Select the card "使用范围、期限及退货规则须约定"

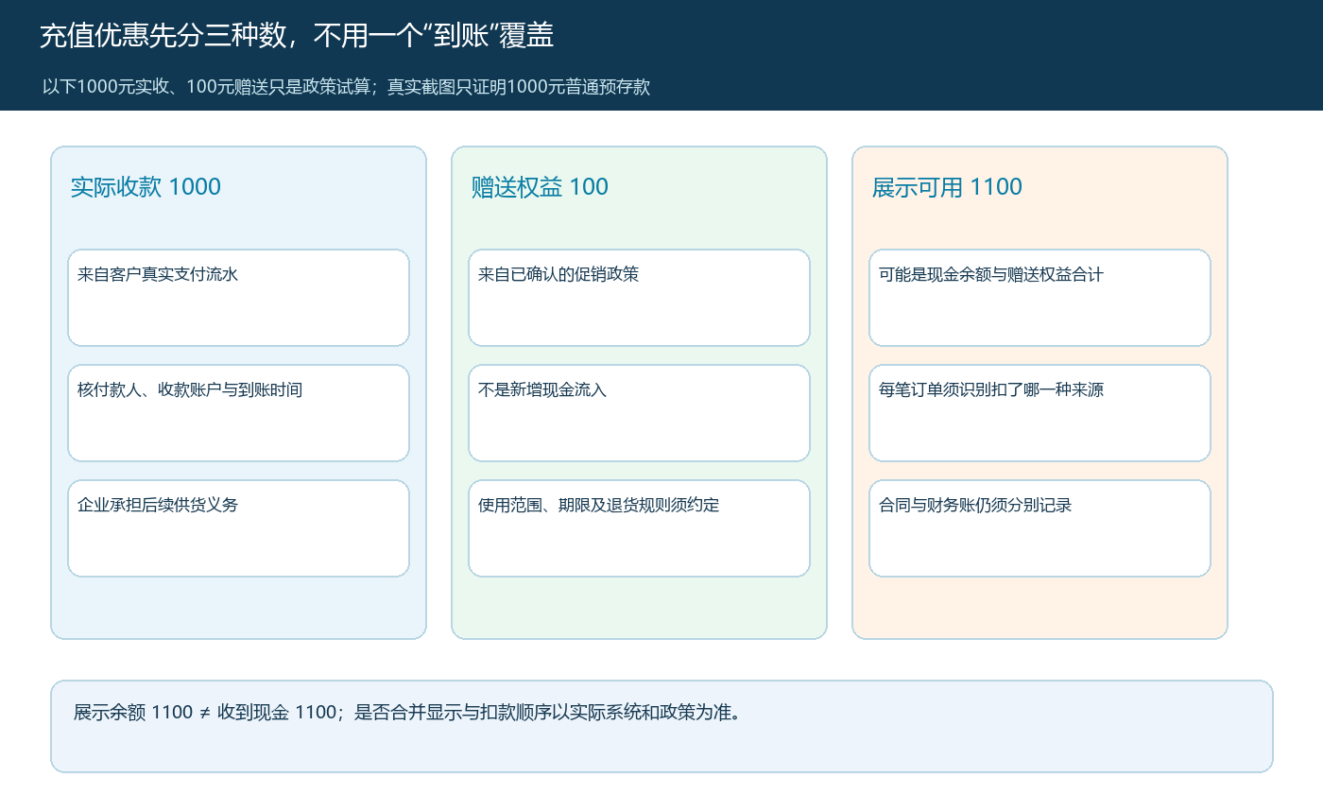[x=639, y=528]
